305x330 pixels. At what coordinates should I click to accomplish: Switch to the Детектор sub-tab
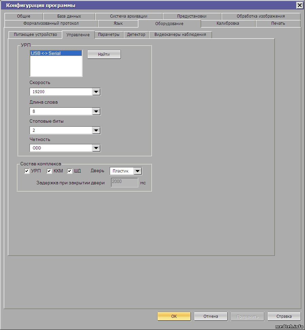(x=136, y=35)
